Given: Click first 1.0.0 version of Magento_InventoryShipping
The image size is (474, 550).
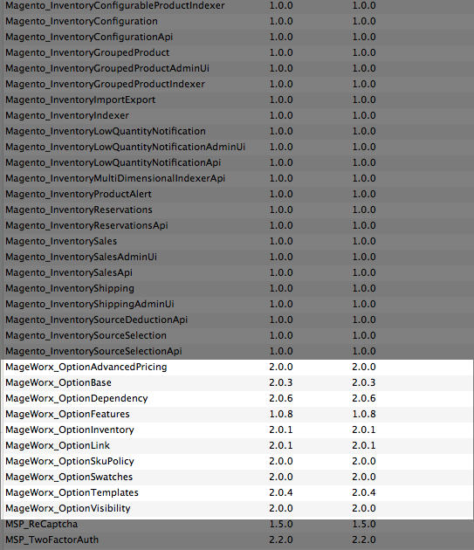Looking at the screenshot, I should tap(281, 288).
